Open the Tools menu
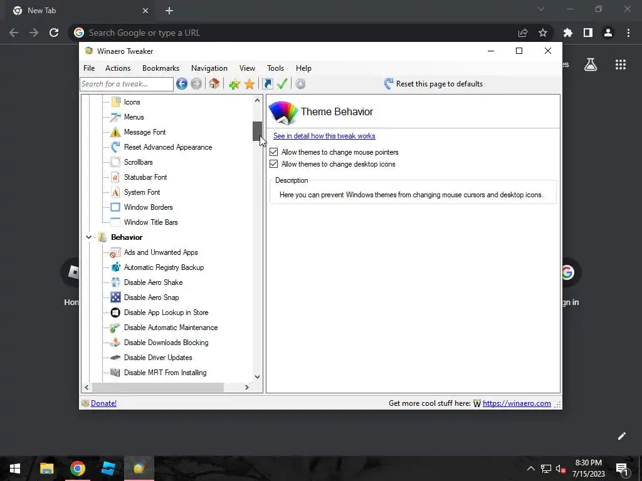The height and width of the screenshot is (481, 642). pyautogui.click(x=276, y=68)
